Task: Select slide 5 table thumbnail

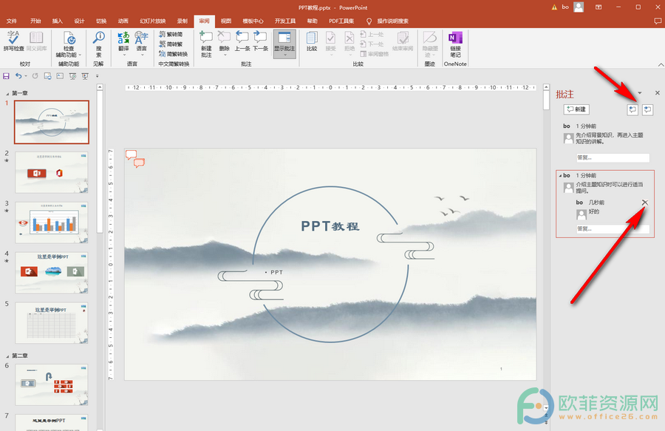Action: point(52,322)
